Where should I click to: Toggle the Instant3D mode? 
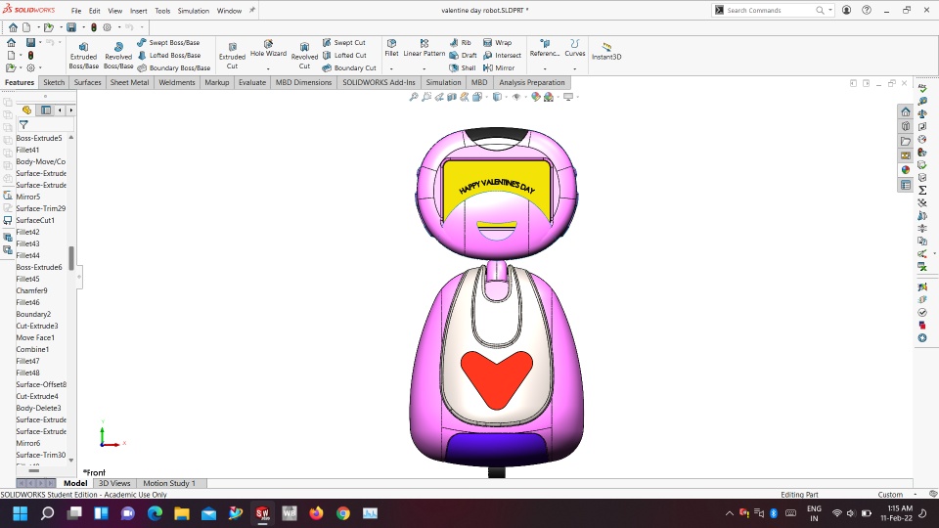coord(606,51)
